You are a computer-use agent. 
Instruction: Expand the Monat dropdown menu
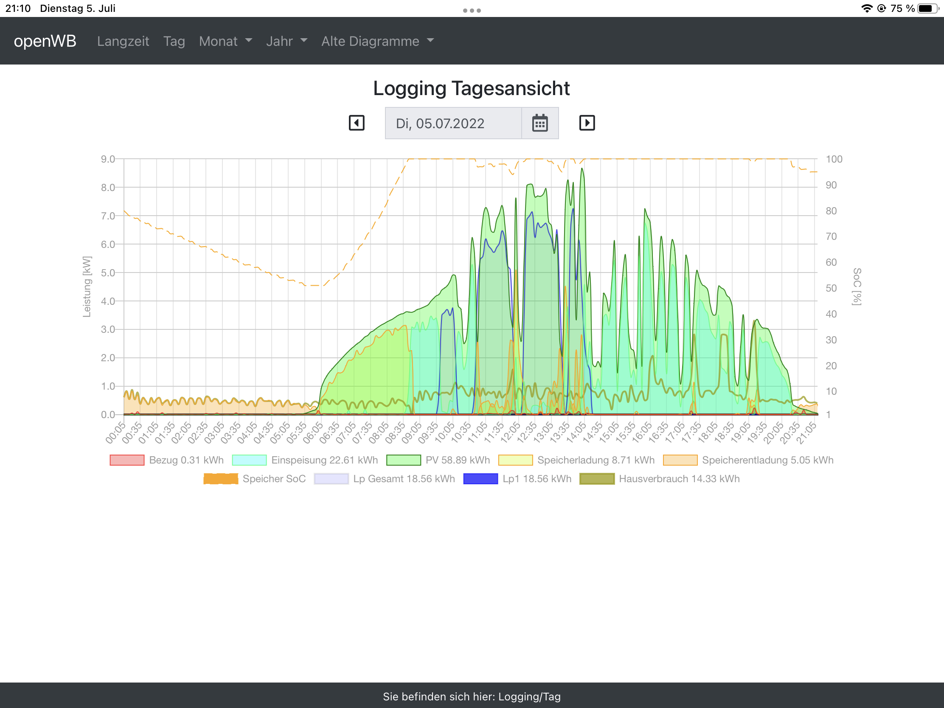click(225, 41)
